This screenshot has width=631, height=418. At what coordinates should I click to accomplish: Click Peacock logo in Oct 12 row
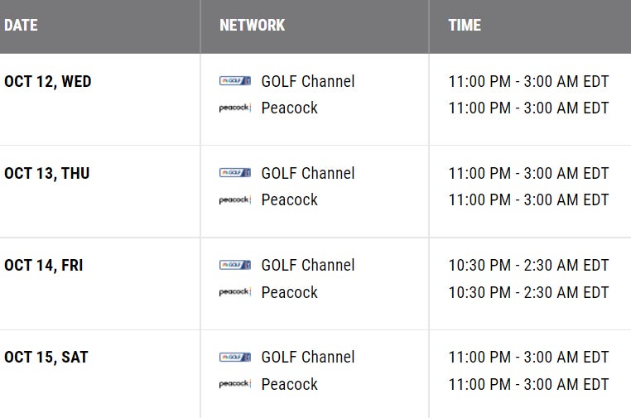pyautogui.click(x=235, y=108)
